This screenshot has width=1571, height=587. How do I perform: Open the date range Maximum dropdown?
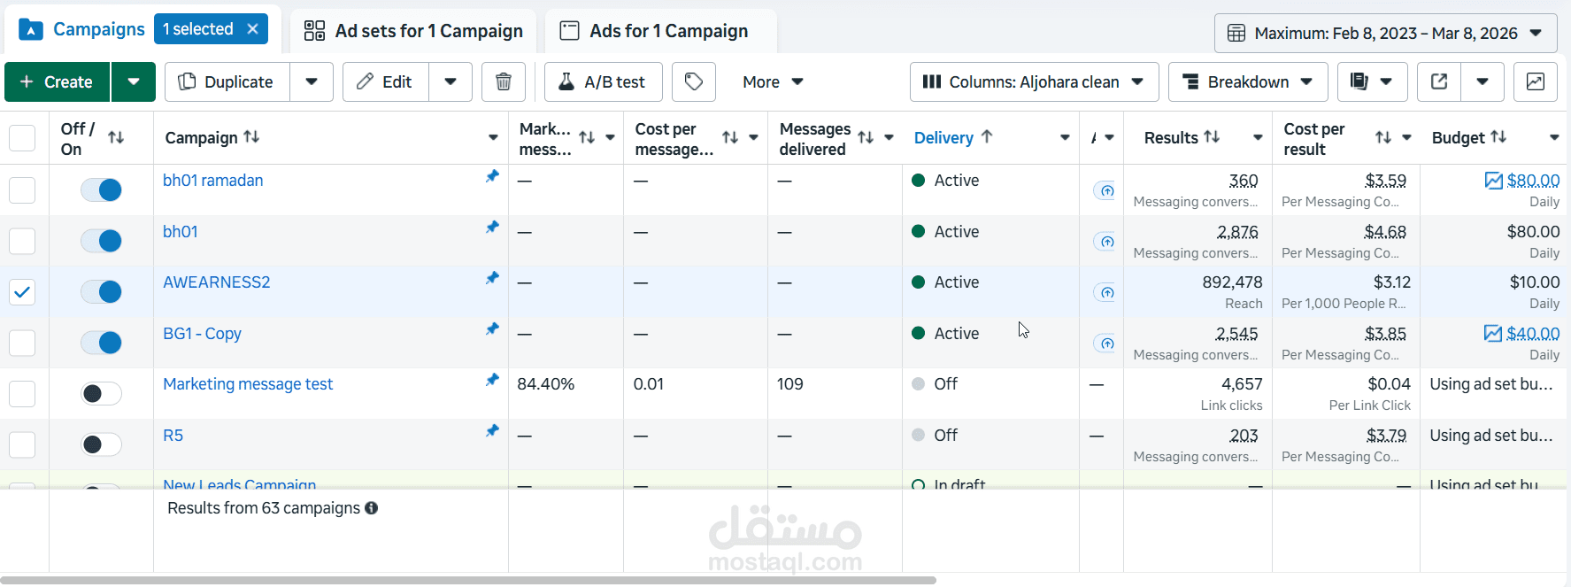1385,34
